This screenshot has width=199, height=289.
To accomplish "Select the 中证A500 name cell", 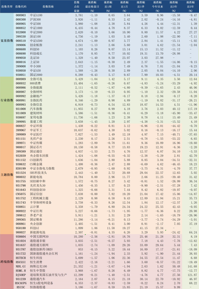I will 36,41.
